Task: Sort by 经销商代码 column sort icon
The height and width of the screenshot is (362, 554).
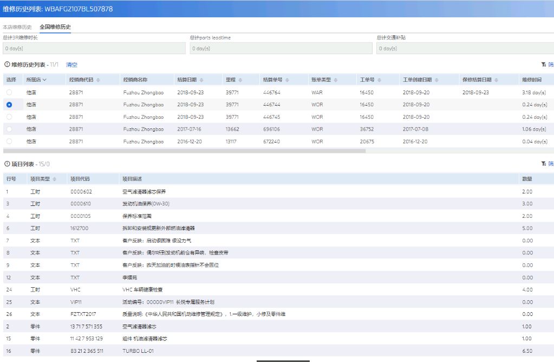Action: [x=98, y=80]
